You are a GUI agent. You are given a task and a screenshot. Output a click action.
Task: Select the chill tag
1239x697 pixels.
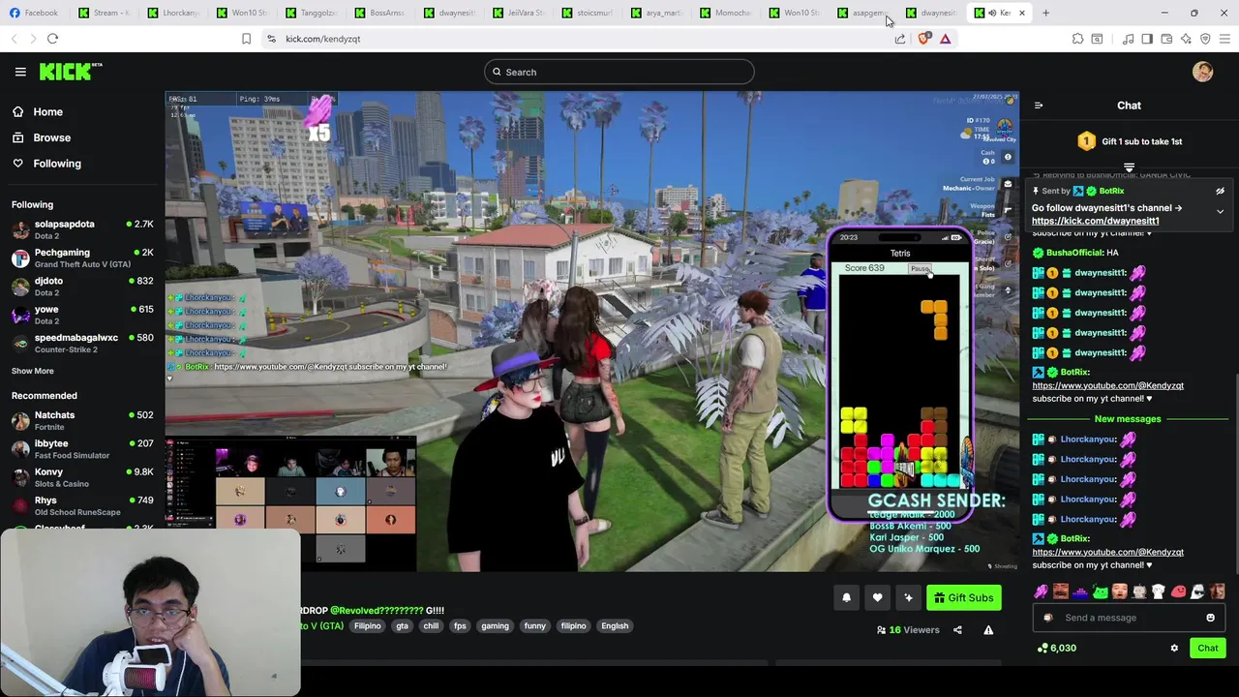pos(431,626)
